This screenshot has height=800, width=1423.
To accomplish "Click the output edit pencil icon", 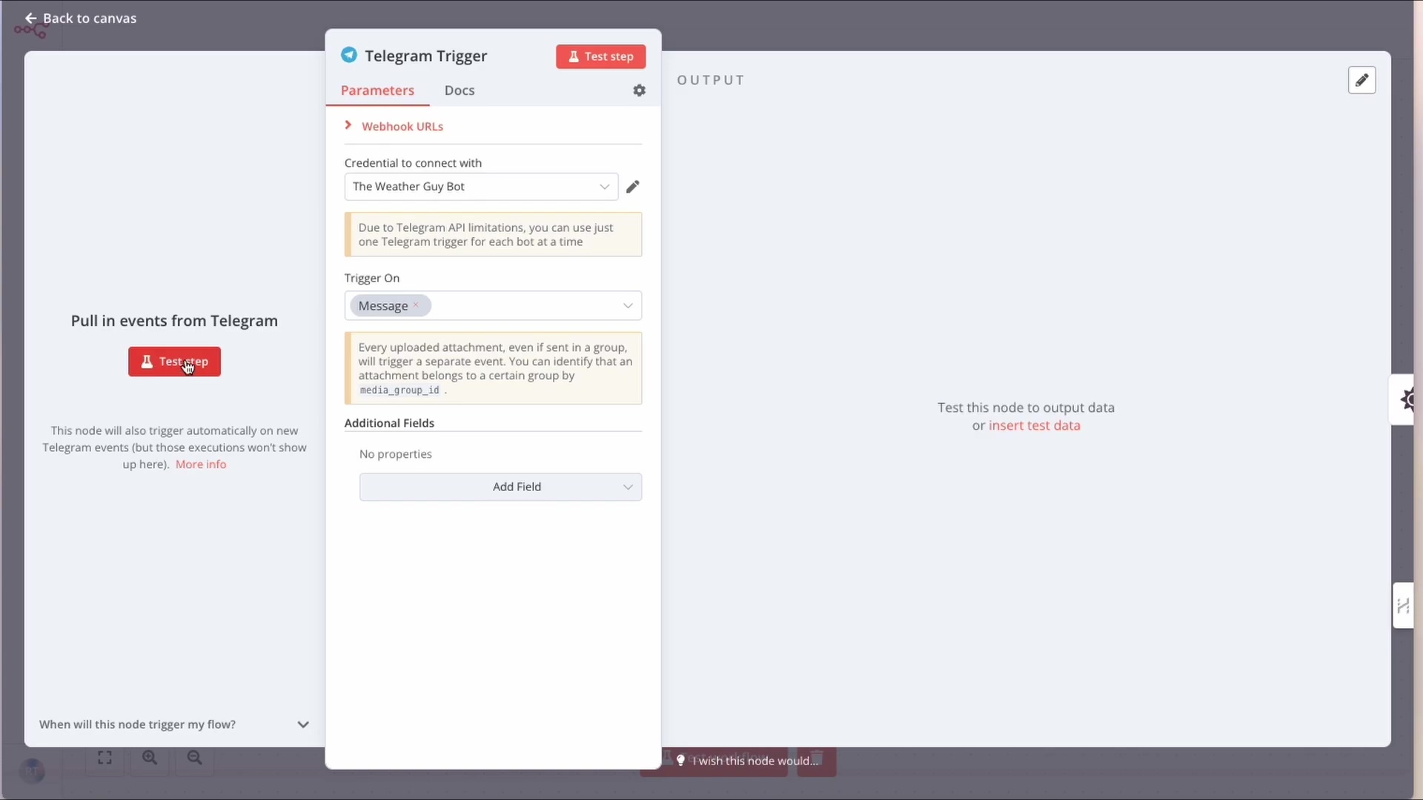I will tap(1361, 80).
